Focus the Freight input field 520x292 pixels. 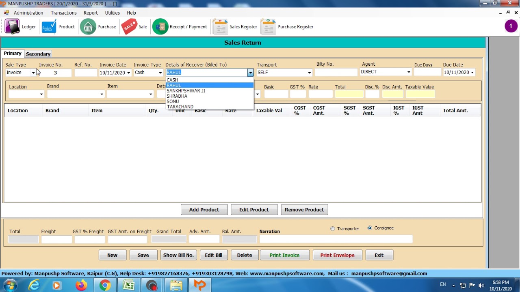tap(56, 240)
